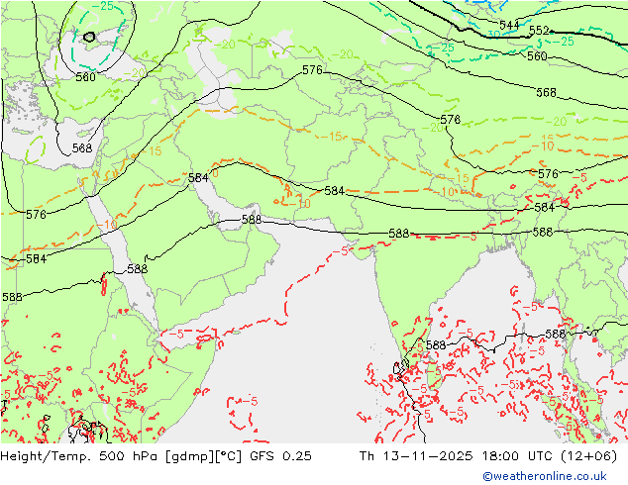Click the 544 height contour label
Image resolution: width=628 pixels, height=485 pixels.
pyautogui.click(x=509, y=25)
